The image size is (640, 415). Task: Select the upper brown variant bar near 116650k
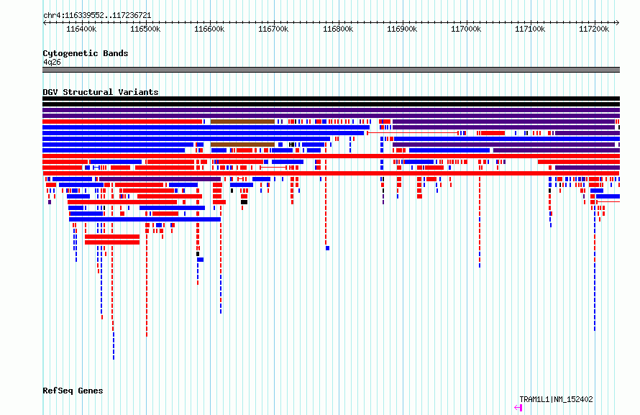tap(242, 122)
